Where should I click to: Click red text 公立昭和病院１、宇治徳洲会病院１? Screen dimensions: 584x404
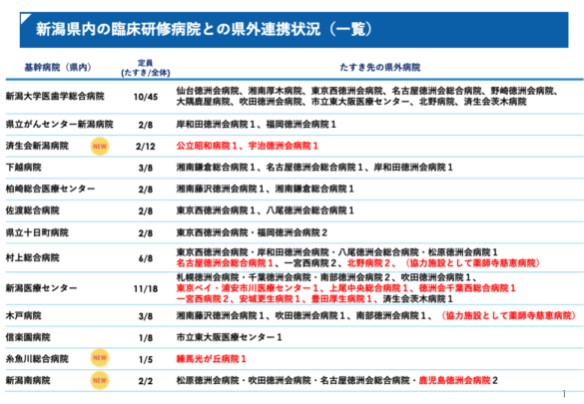click(x=248, y=146)
